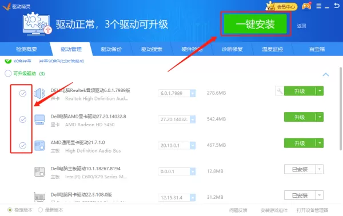The image size is (343, 216).
Task: Switch to the 诊断修复 tab
Action: 232,49
